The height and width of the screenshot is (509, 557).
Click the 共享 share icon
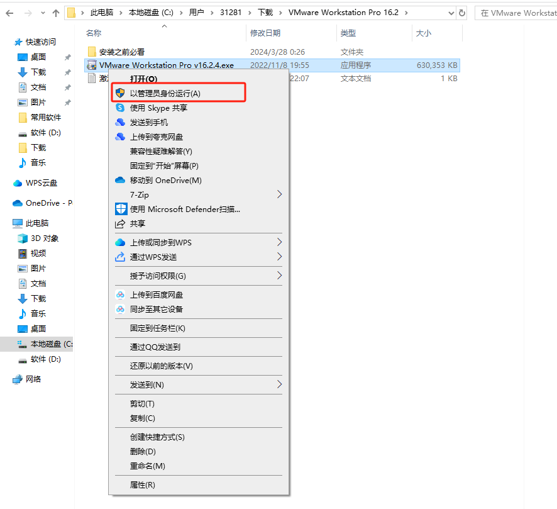pos(120,223)
